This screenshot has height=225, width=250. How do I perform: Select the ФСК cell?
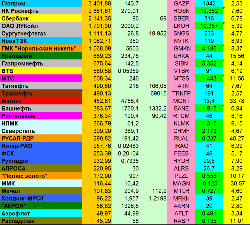tap(41, 153)
